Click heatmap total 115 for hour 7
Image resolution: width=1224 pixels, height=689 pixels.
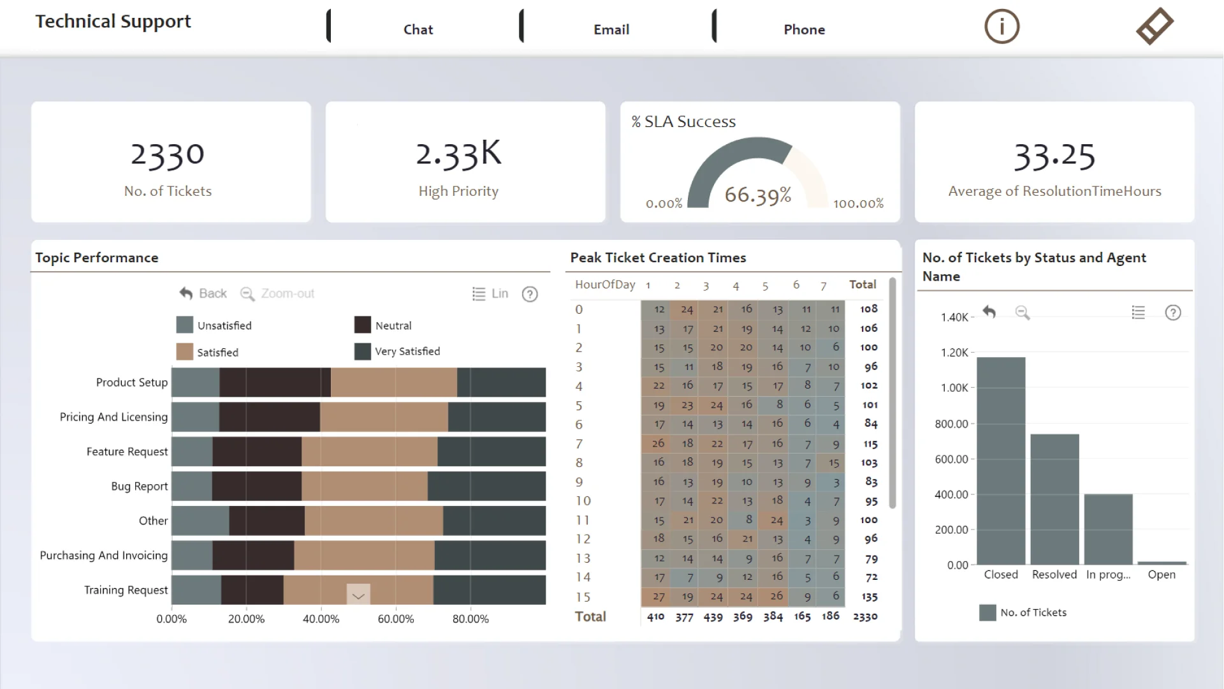pos(870,444)
